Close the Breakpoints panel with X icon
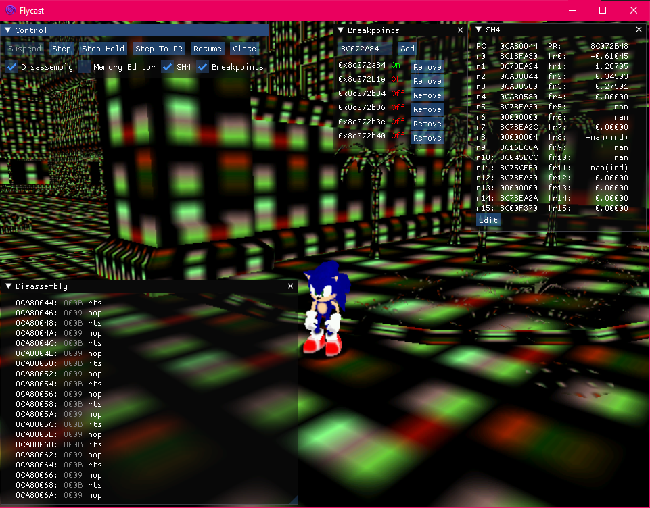 461,30
